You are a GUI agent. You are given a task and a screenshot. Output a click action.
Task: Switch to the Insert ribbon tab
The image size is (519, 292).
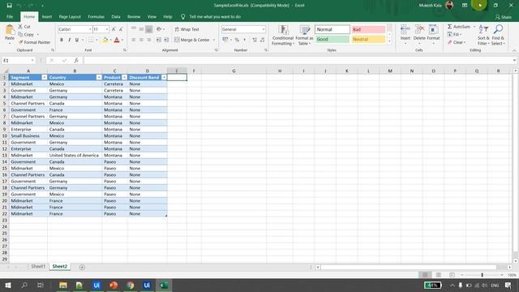click(47, 16)
